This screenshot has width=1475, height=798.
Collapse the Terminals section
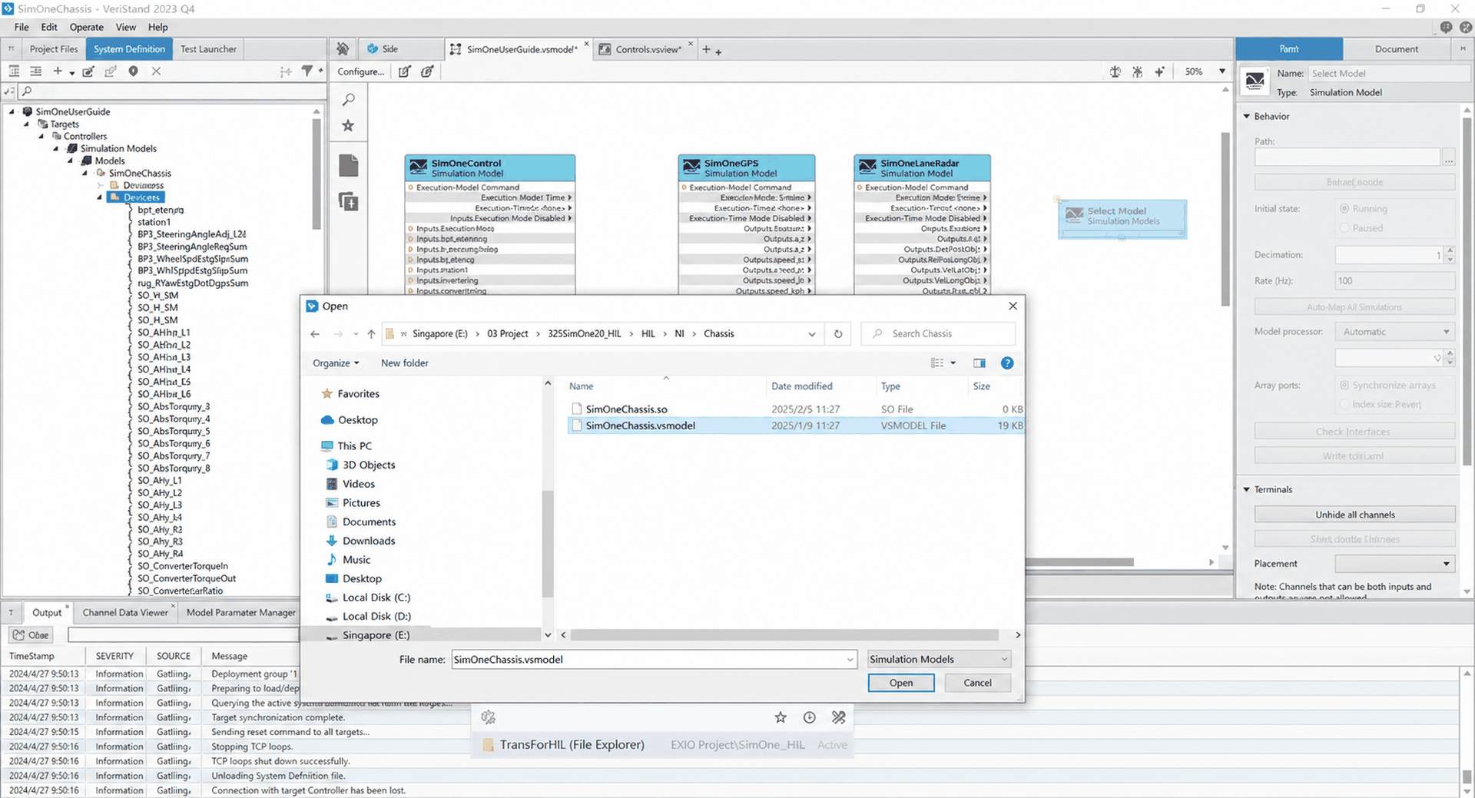pos(1247,489)
